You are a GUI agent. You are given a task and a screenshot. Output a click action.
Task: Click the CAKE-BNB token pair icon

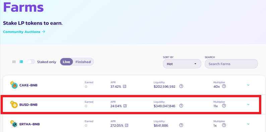coord(14,85)
